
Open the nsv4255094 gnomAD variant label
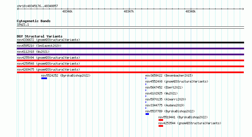coord(48,58)
